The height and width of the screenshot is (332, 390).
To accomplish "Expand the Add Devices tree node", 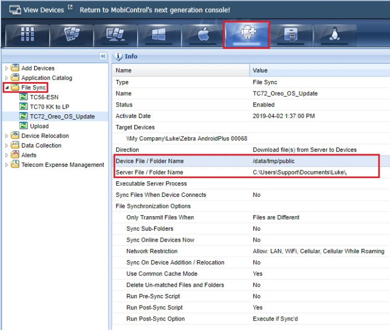I will tap(7, 68).
